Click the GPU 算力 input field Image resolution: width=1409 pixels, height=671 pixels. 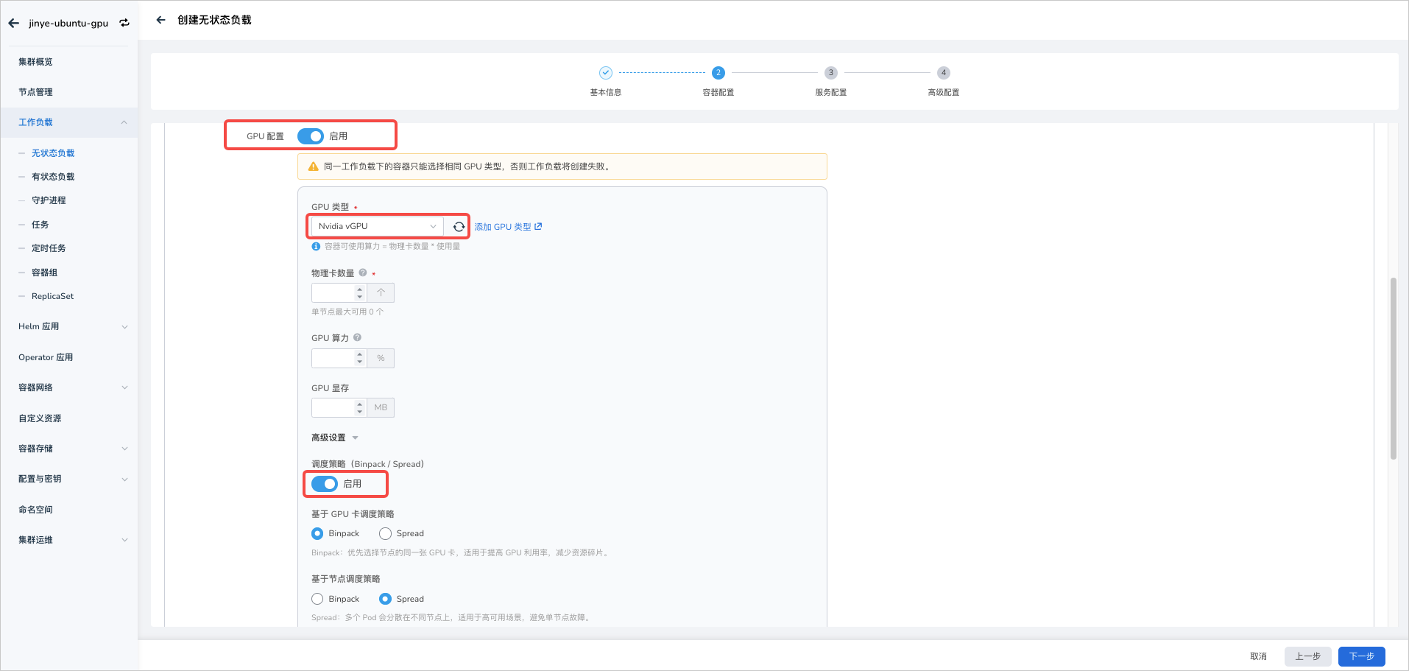pyautogui.click(x=333, y=358)
